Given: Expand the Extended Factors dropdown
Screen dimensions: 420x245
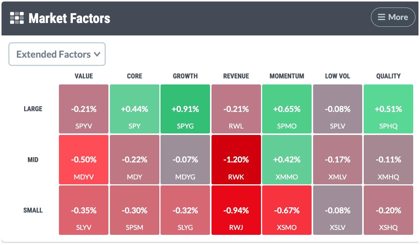Looking at the screenshot, I should click(x=57, y=54).
